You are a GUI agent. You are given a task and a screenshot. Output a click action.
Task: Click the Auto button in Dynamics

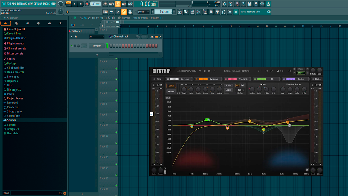(228, 90)
